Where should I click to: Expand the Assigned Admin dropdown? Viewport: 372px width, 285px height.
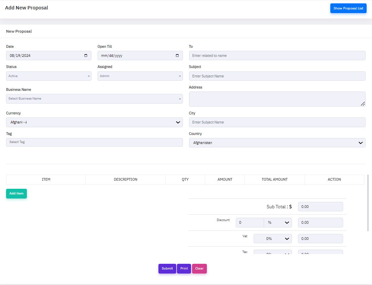140,76
